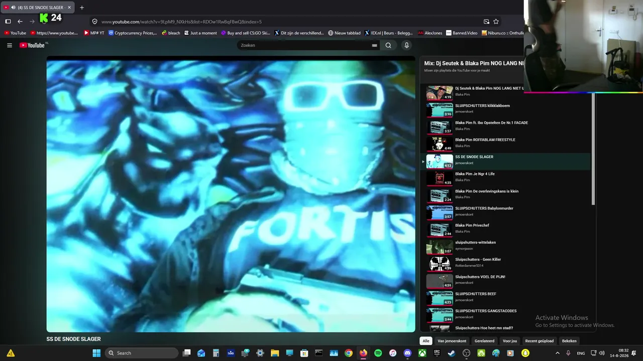The width and height of the screenshot is (643, 361).
Task: Open Epic Games Launcher from the taskbar
Action: (x=437, y=353)
